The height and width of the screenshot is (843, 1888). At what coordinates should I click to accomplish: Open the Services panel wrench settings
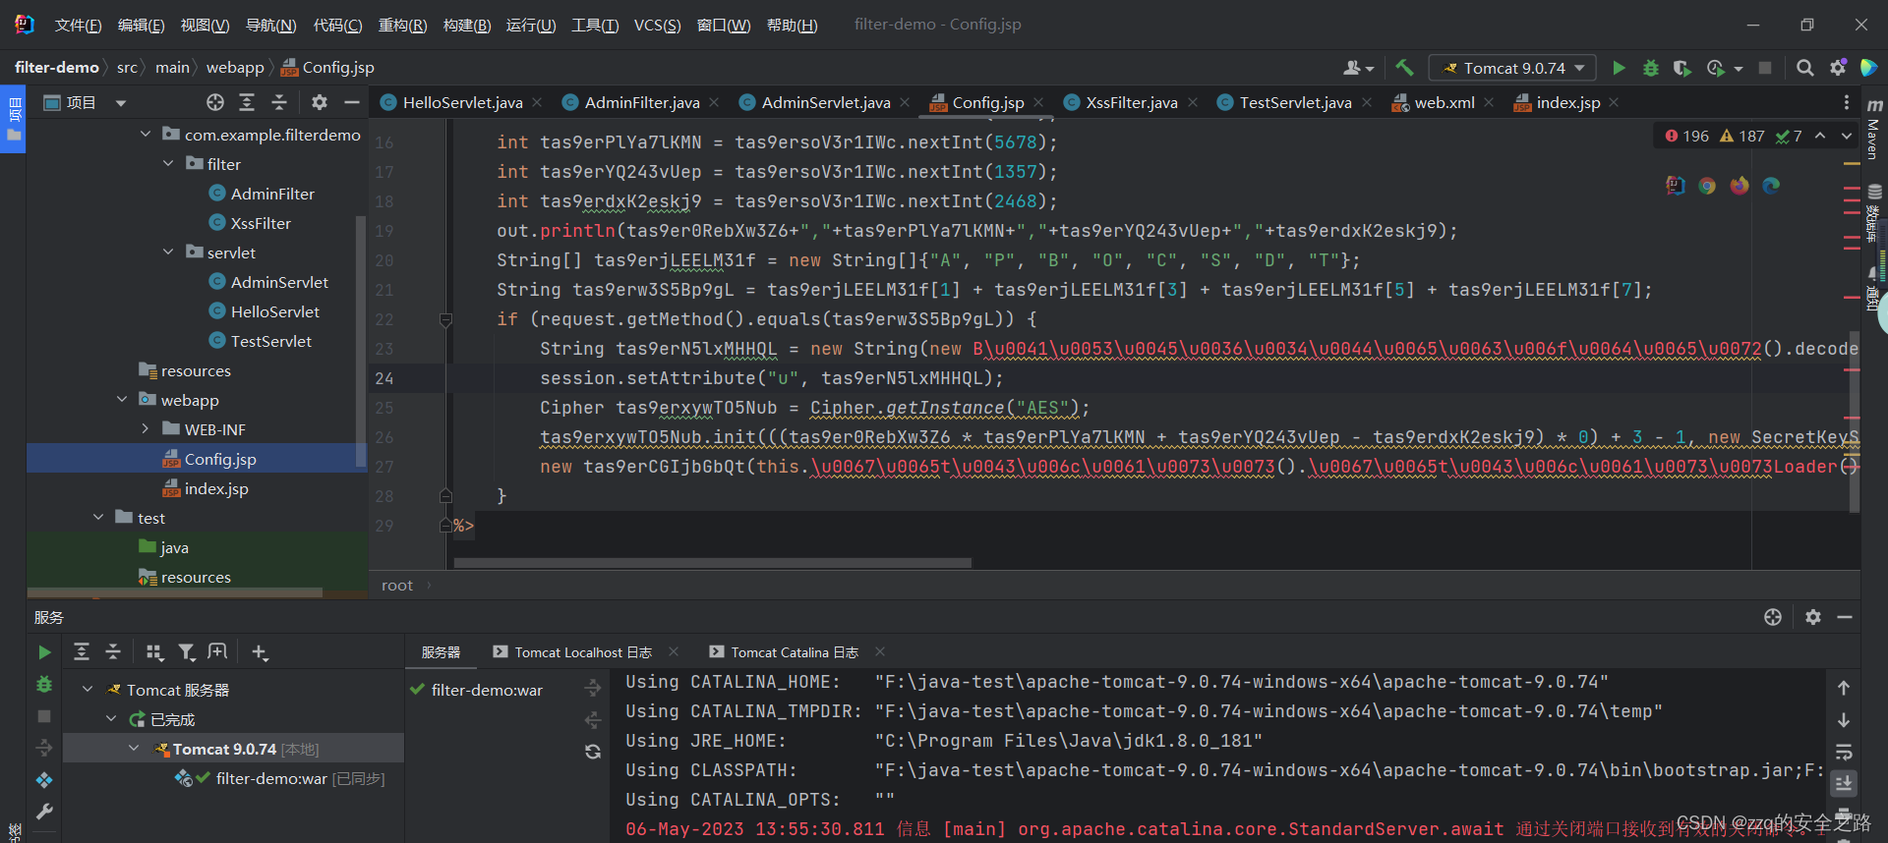[x=44, y=812]
